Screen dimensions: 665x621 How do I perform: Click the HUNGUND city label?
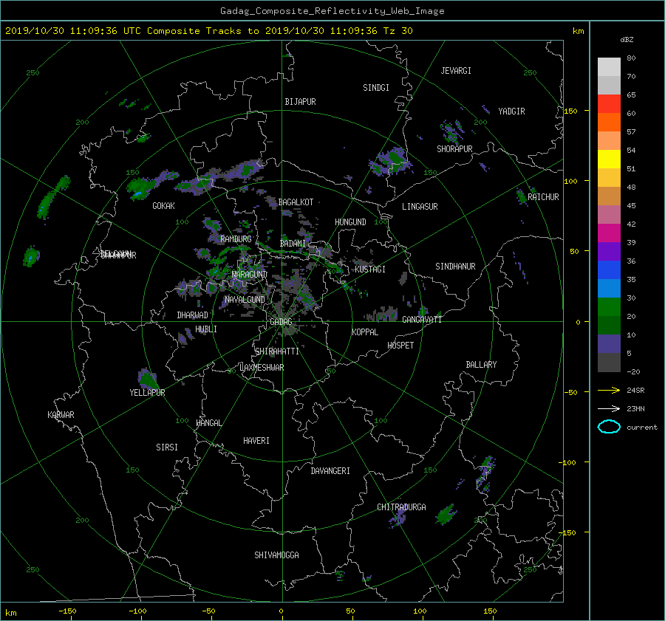(350, 222)
